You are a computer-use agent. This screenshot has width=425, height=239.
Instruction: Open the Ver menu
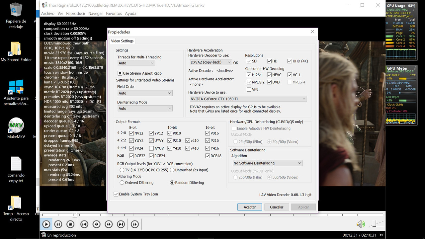[60, 14]
